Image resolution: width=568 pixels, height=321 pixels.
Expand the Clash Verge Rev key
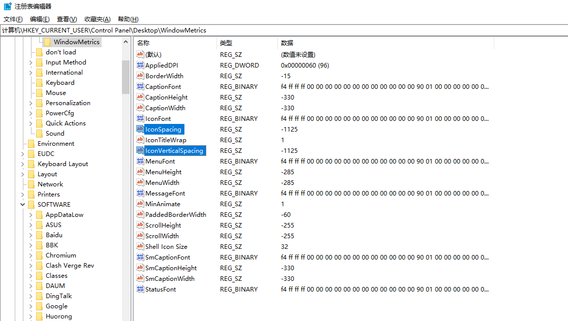point(31,266)
